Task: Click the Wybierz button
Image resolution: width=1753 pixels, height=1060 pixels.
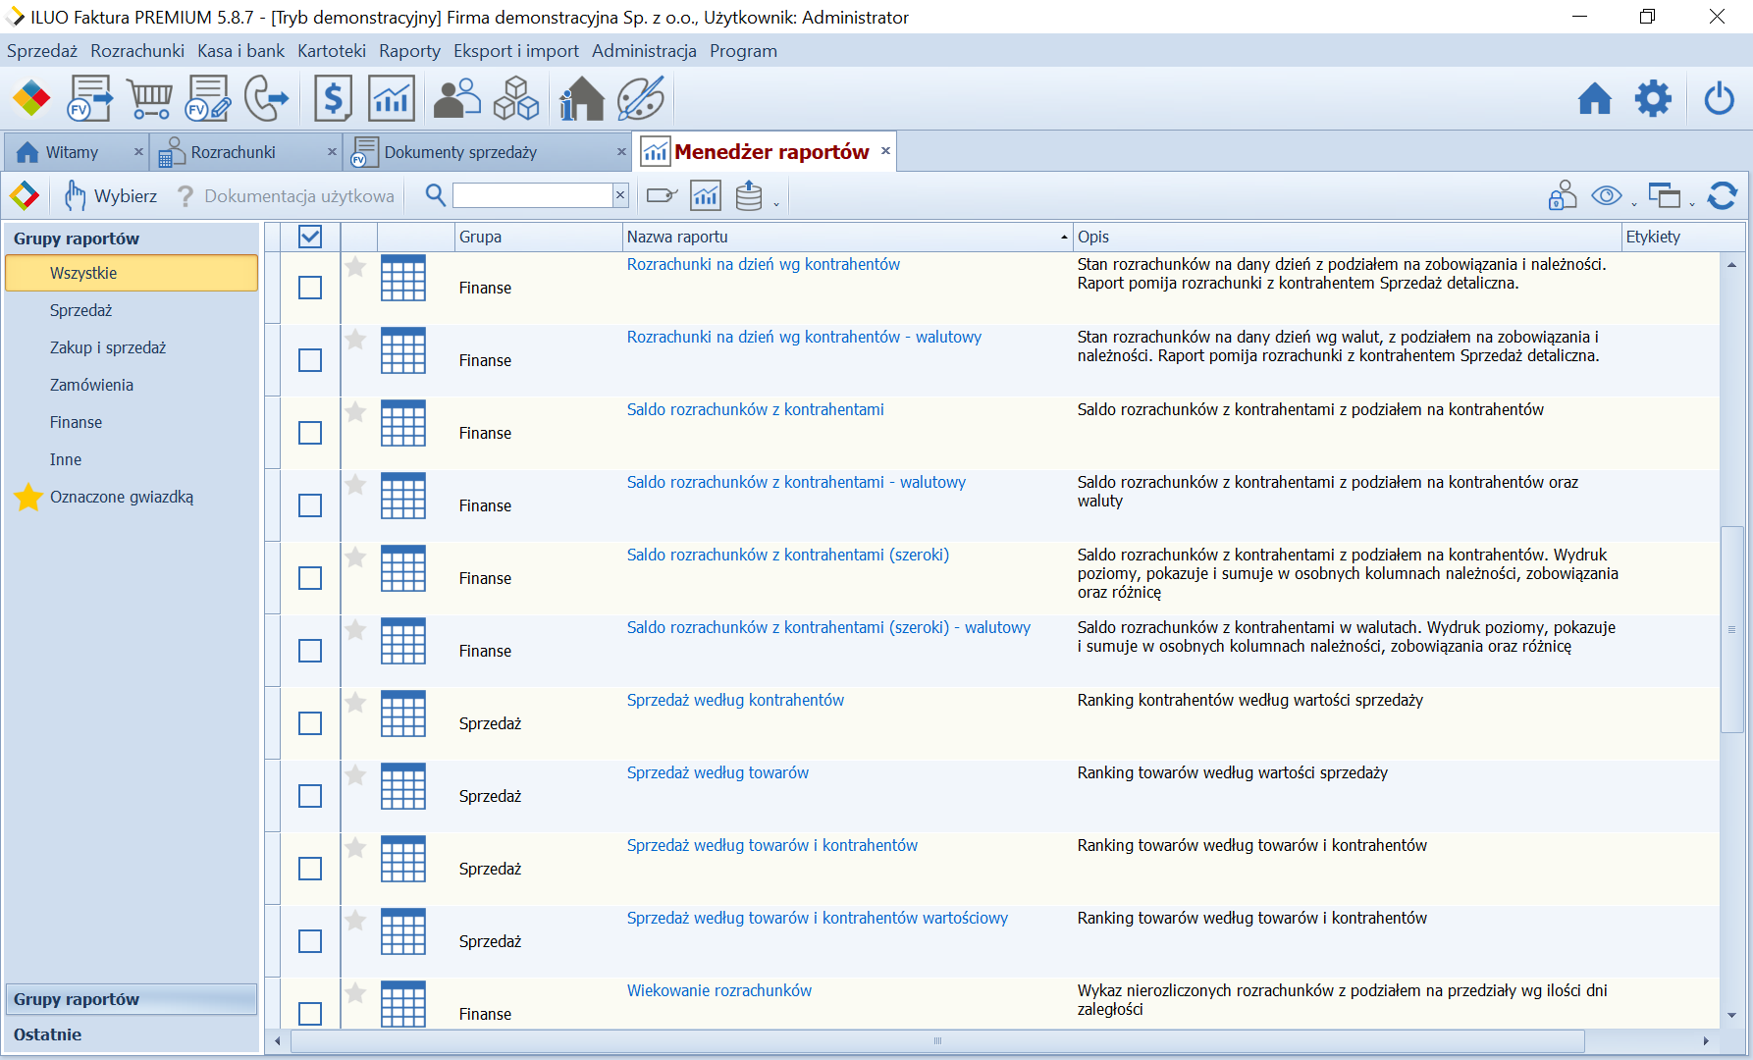Action: pyautogui.click(x=111, y=195)
